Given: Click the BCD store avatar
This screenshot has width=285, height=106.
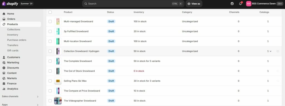Looking at the screenshot, I should point(249,4).
